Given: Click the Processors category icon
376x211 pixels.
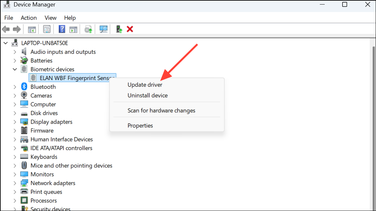Looking at the screenshot, I should point(24,200).
